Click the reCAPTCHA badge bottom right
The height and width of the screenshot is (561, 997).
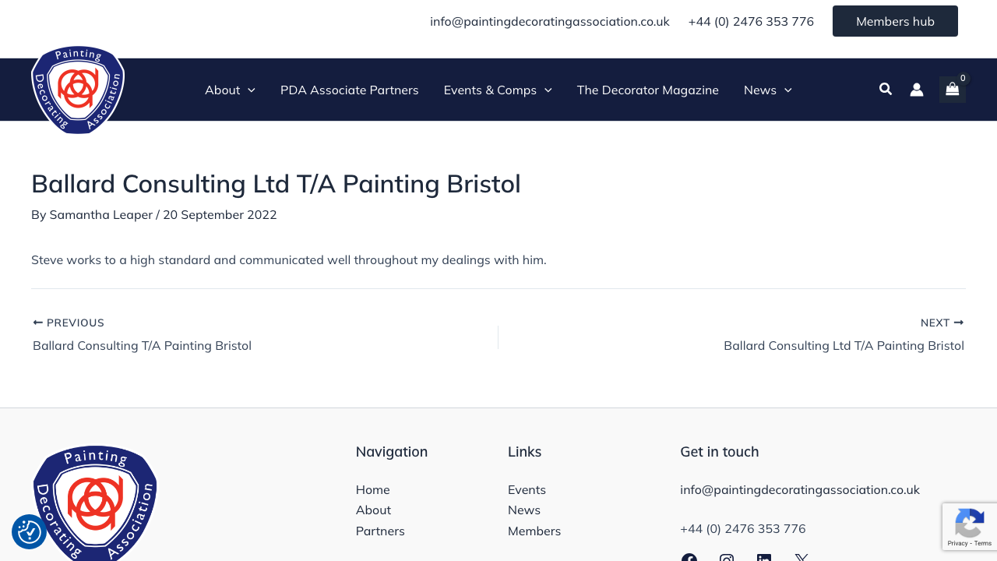click(x=969, y=527)
